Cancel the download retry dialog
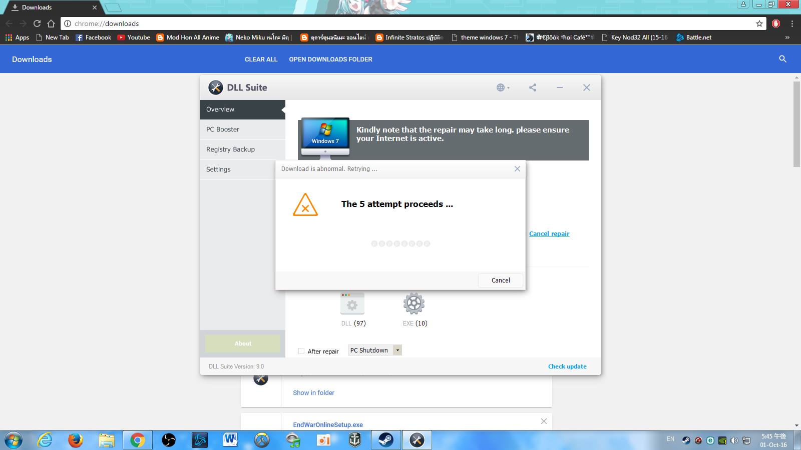This screenshot has width=801, height=450. (501, 280)
